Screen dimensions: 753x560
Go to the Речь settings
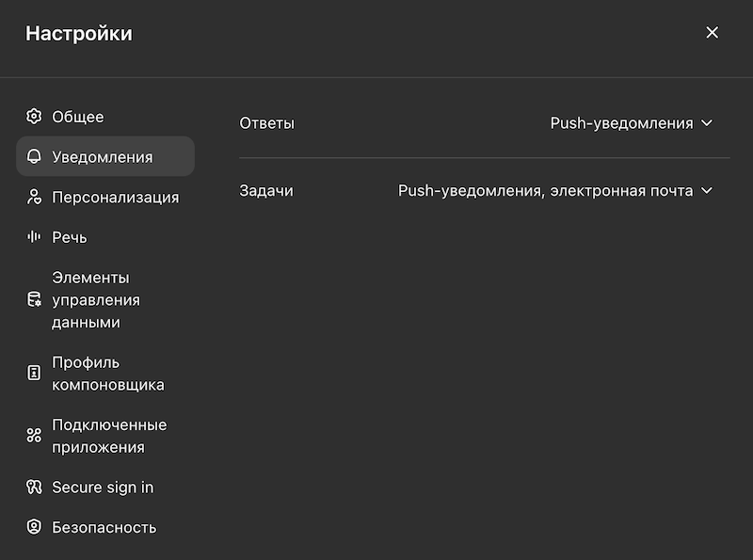pyautogui.click(x=105, y=237)
